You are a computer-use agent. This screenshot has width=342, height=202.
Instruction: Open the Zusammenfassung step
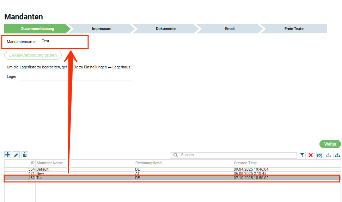pos(37,29)
